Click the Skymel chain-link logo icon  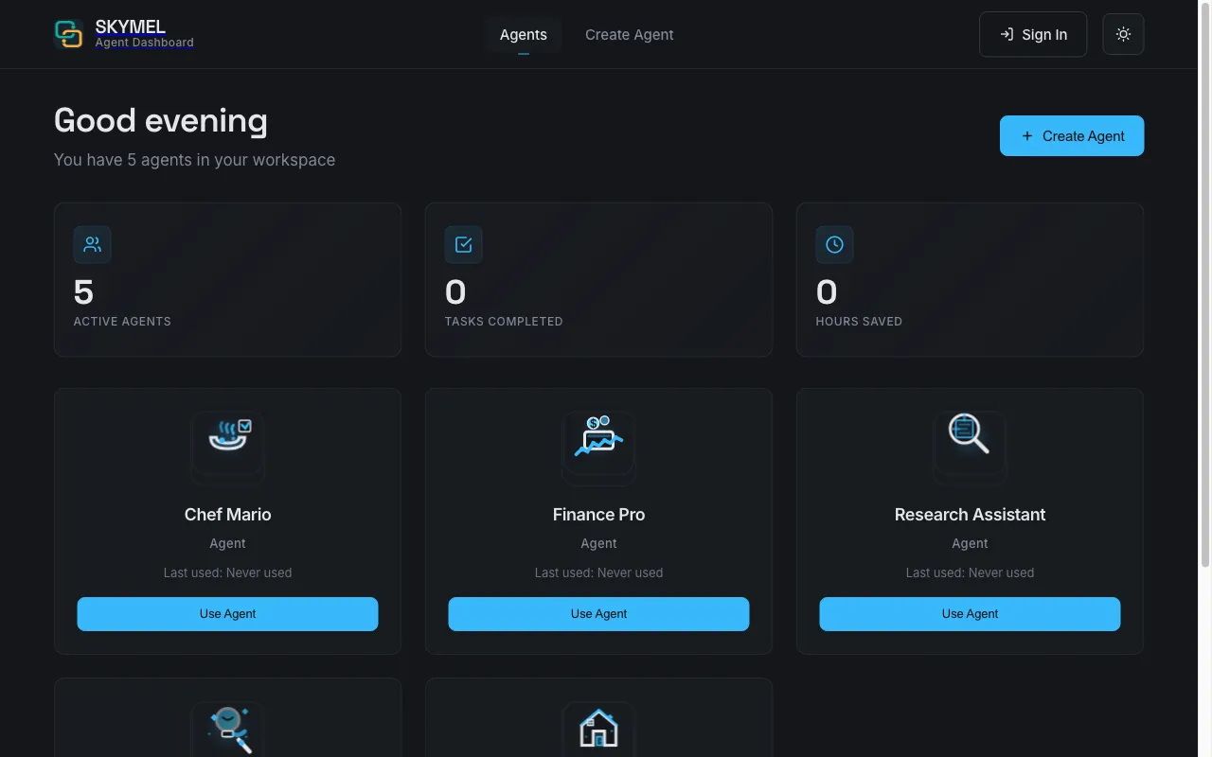(68, 34)
